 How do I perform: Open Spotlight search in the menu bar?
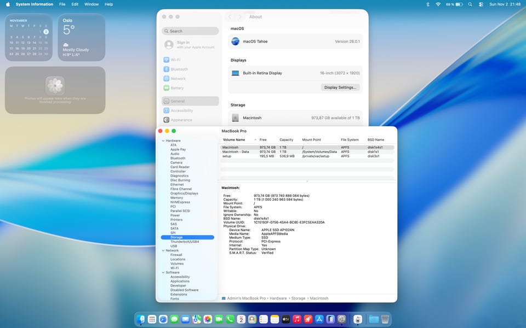[x=470, y=4]
